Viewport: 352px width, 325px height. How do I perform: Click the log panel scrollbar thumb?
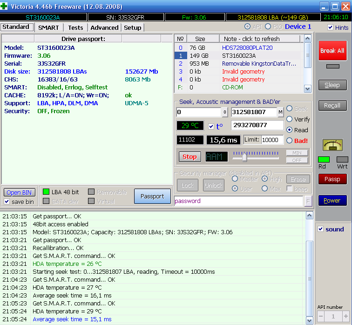[x=309, y=278]
